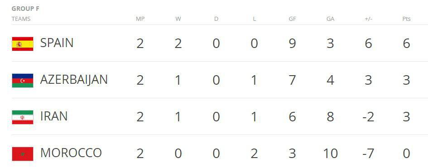
Task: Click Morocco's goals against value 10
Action: coord(330,154)
